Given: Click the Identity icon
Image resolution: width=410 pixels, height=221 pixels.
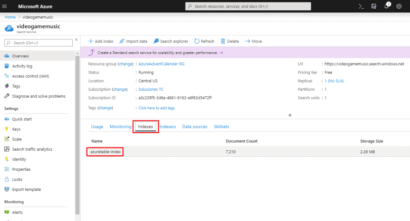Looking at the screenshot, I should click(x=7, y=159).
